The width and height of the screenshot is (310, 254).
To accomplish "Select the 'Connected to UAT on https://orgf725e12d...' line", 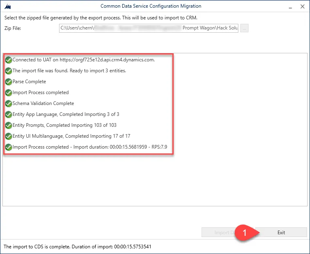I will 84,60.
